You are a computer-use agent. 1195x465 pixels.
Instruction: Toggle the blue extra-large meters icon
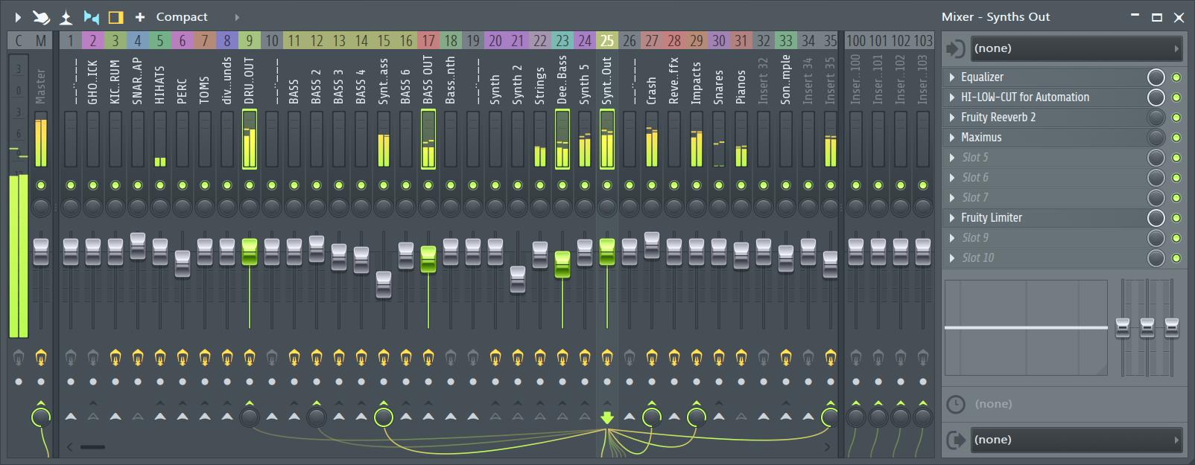pyautogui.click(x=91, y=16)
